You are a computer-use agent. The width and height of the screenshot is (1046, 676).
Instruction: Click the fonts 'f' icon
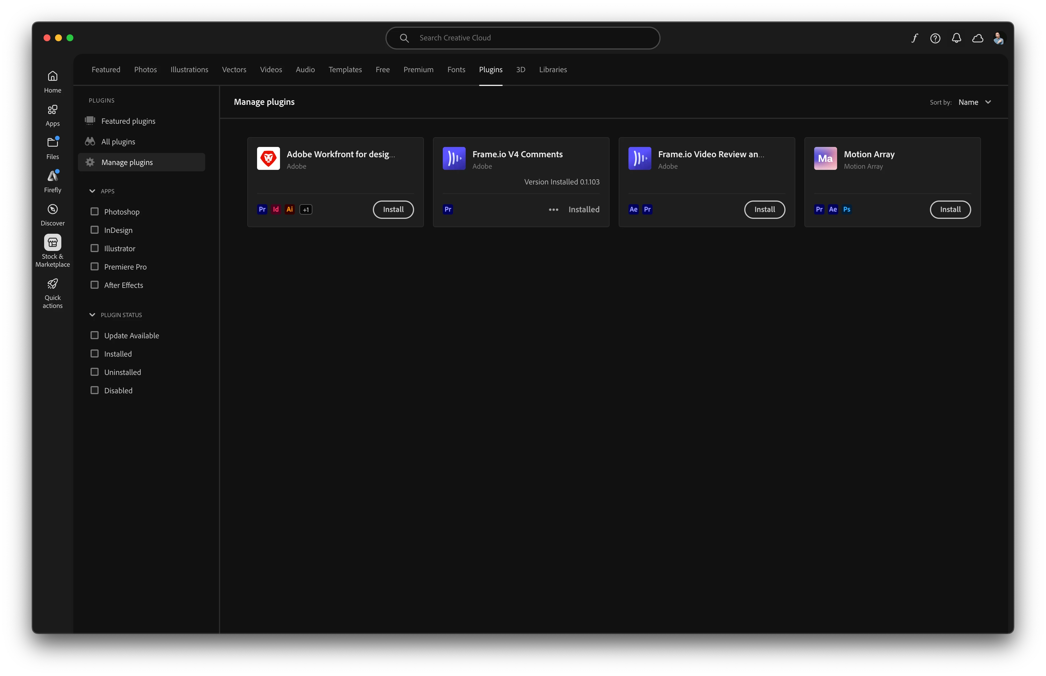point(914,38)
